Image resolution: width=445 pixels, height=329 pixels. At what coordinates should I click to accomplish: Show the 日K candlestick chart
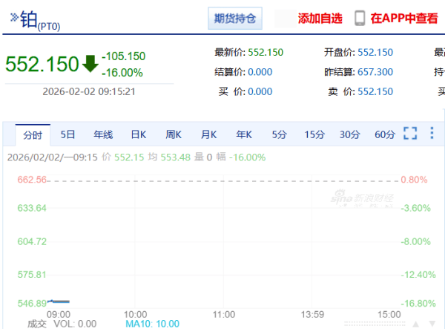pos(139,134)
